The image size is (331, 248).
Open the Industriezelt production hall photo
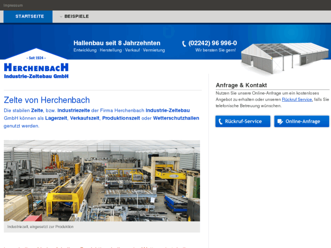102,181
